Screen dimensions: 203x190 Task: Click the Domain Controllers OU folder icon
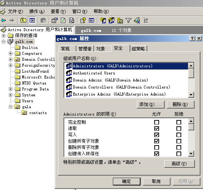(17, 59)
